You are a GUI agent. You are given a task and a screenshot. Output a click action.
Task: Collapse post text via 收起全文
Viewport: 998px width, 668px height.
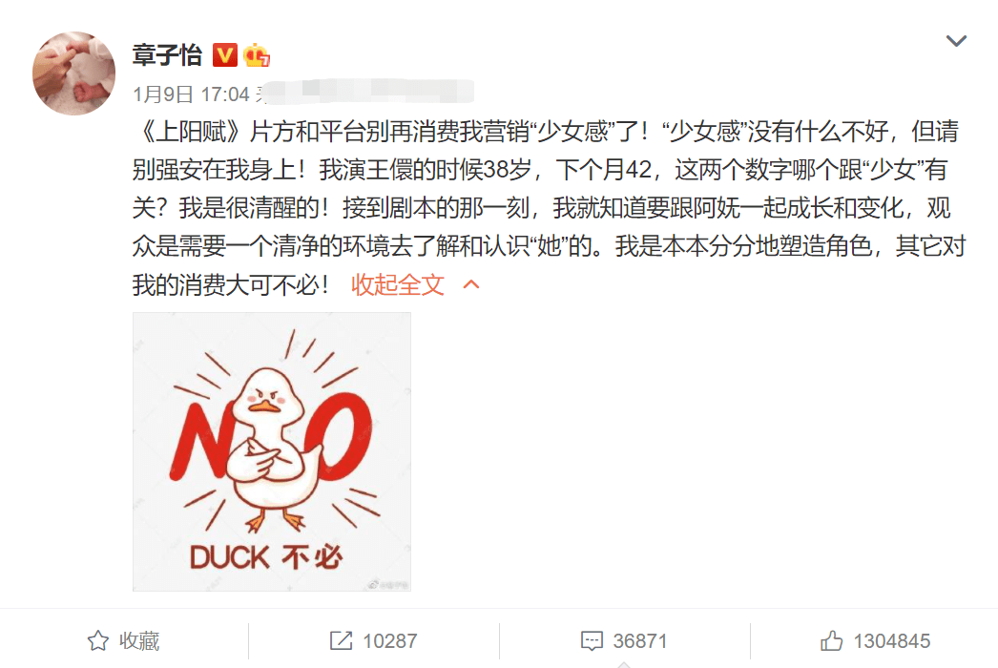(x=398, y=284)
